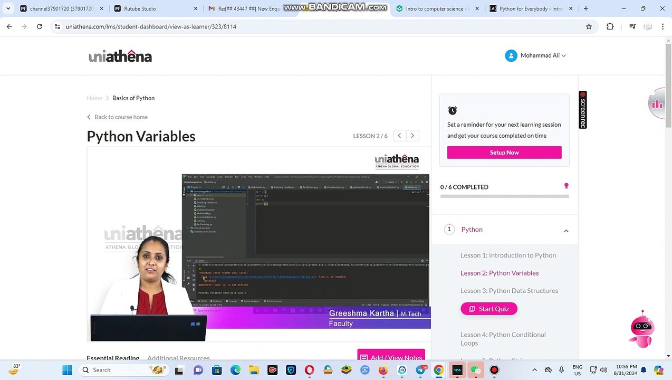
Task: Go to the previous lesson arrow
Action: coord(399,136)
